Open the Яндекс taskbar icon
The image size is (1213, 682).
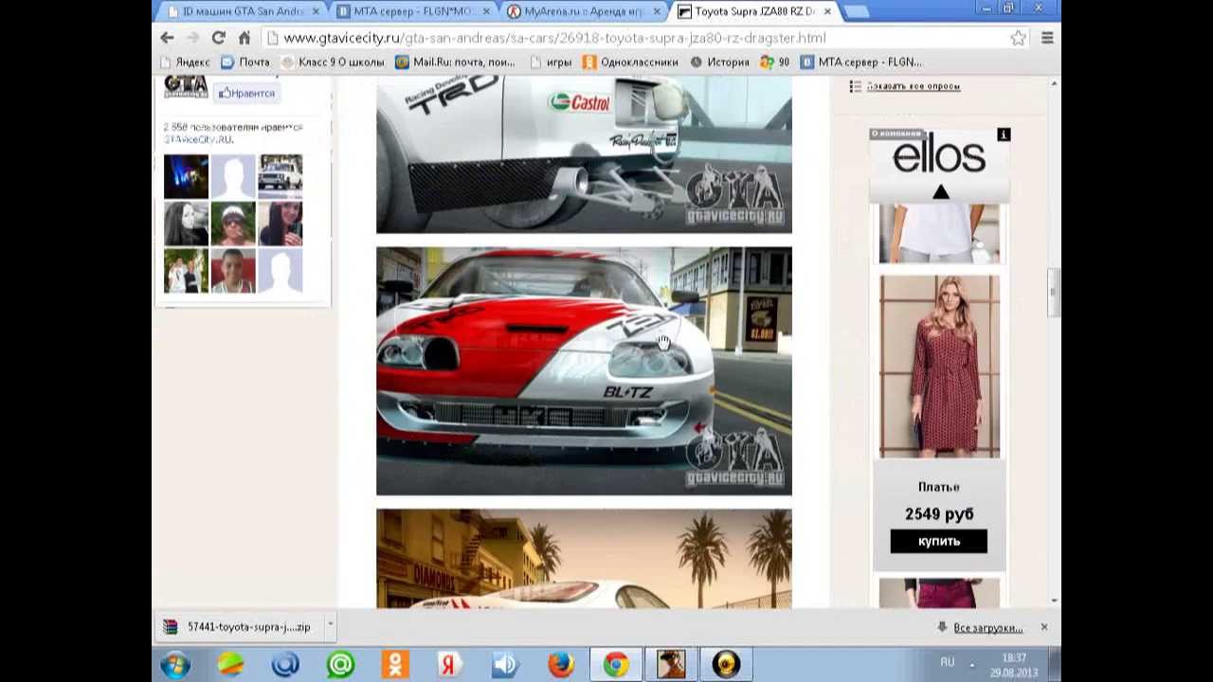pyautogui.click(x=450, y=664)
